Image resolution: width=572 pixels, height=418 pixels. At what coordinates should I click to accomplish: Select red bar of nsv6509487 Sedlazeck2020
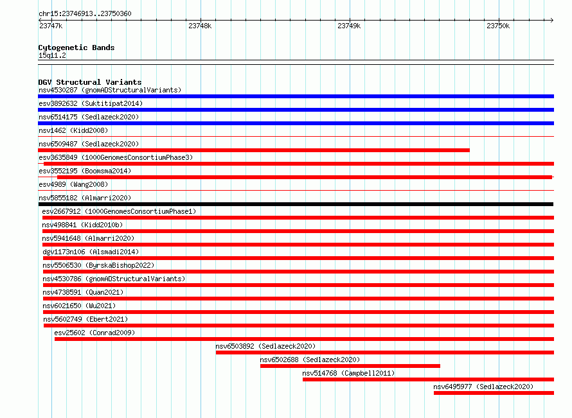pyautogui.click(x=254, y=150)
